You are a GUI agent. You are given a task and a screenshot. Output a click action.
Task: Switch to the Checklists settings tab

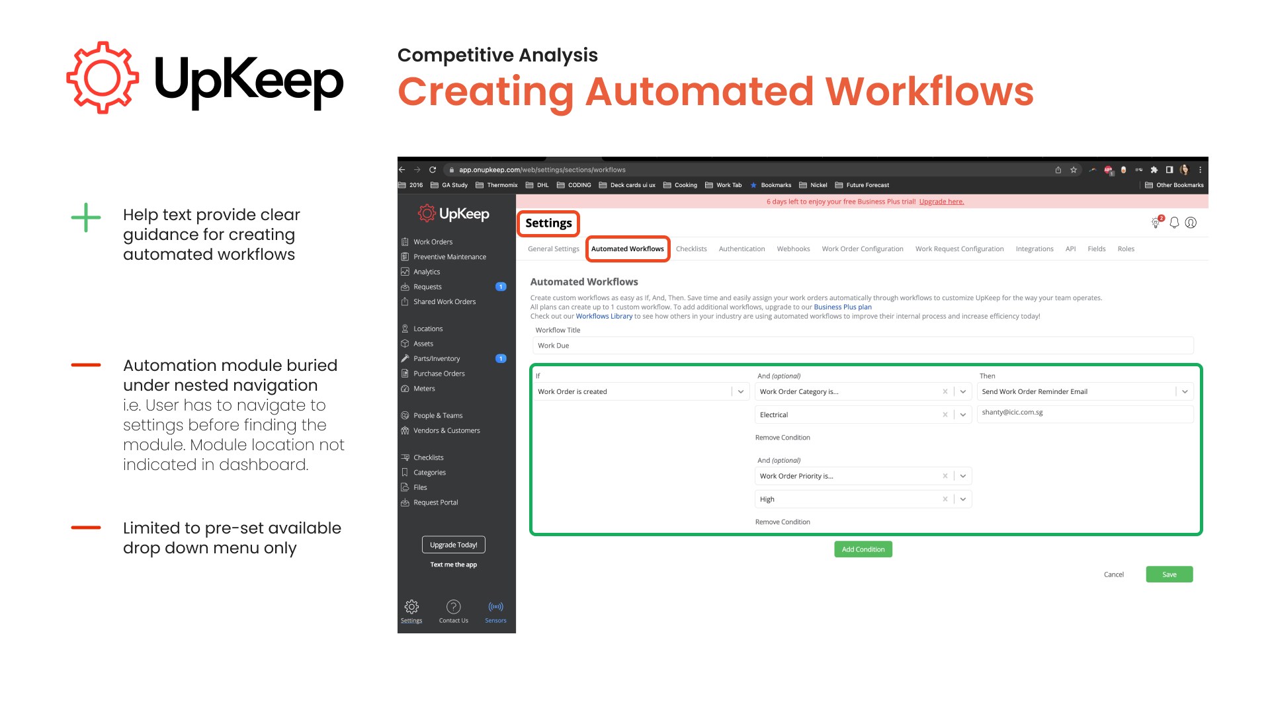691,249
